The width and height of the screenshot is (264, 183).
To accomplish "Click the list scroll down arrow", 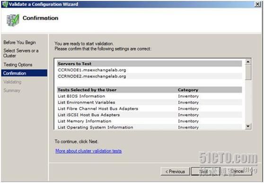I will (x=248, y=126).
